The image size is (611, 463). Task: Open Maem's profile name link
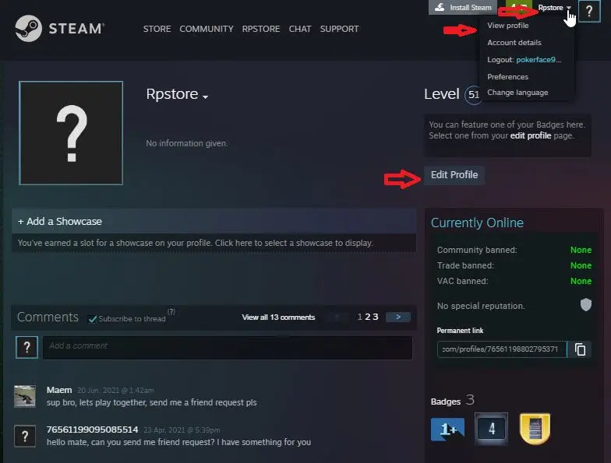pos(59,390)
